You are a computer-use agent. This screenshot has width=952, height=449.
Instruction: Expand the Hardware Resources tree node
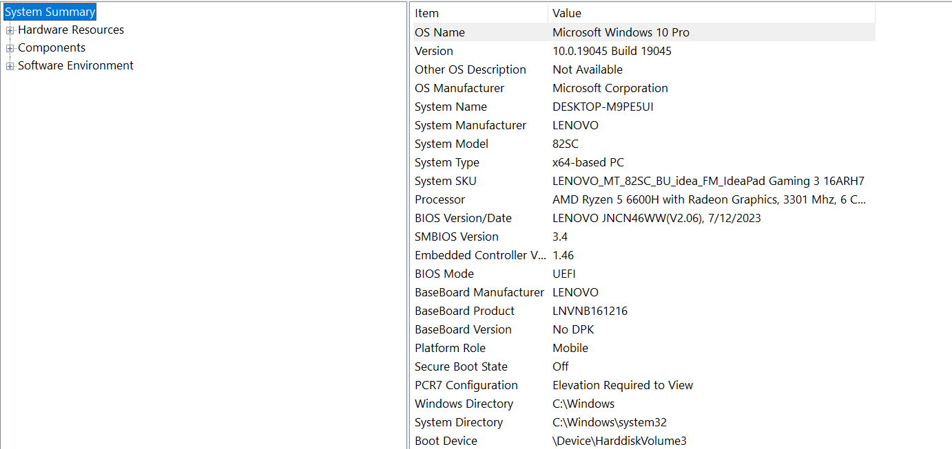10,30
